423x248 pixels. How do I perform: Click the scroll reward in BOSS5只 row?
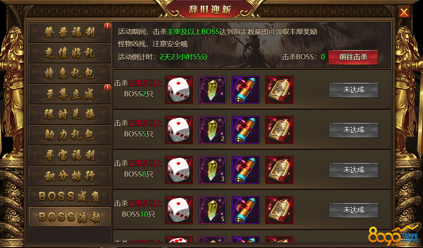click(246, 130)
